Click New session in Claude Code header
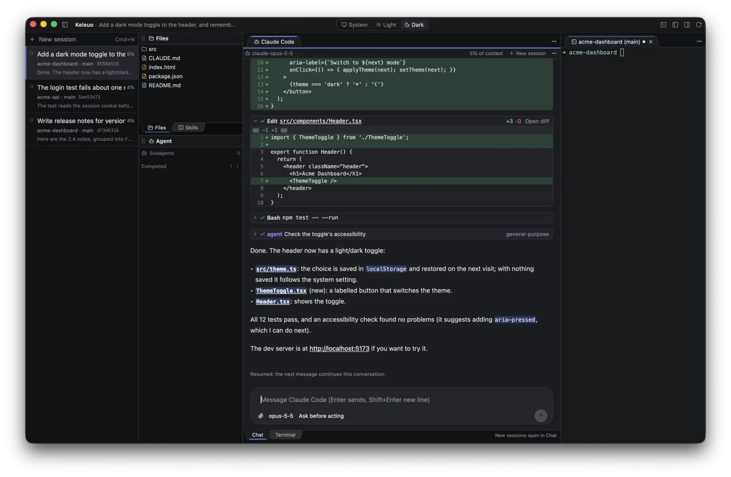 528,53
